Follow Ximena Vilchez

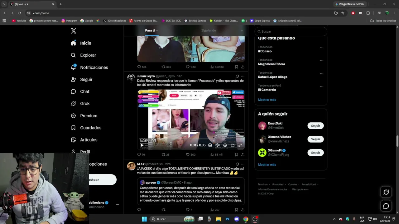coord(315,139)
